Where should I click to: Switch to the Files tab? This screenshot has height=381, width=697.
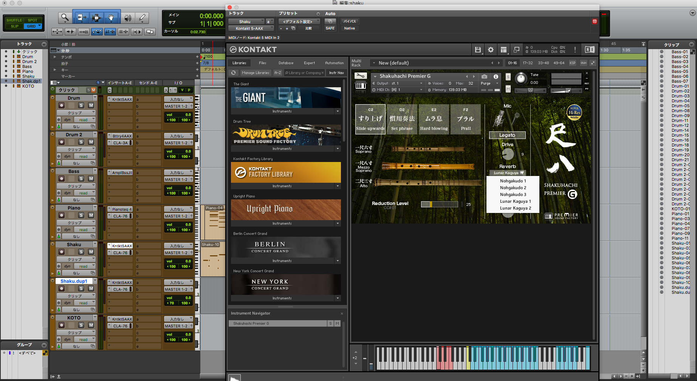[263, 63]
